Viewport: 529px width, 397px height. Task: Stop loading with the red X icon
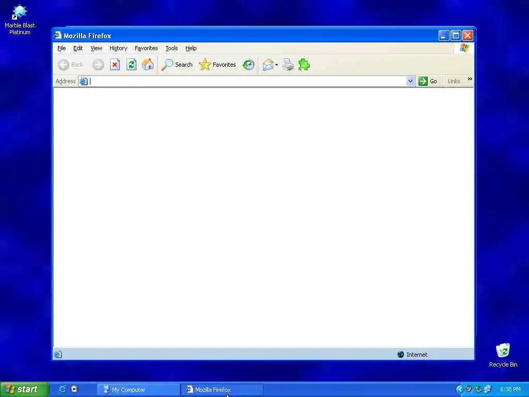pyautogui.click(x=115, y=65)
